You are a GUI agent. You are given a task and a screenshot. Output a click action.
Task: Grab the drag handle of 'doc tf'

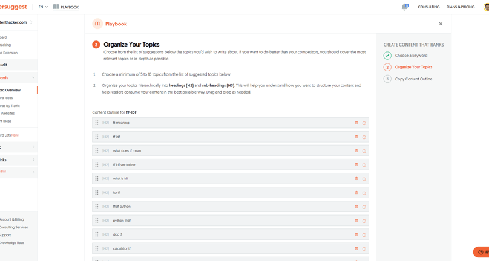(97, 234)
